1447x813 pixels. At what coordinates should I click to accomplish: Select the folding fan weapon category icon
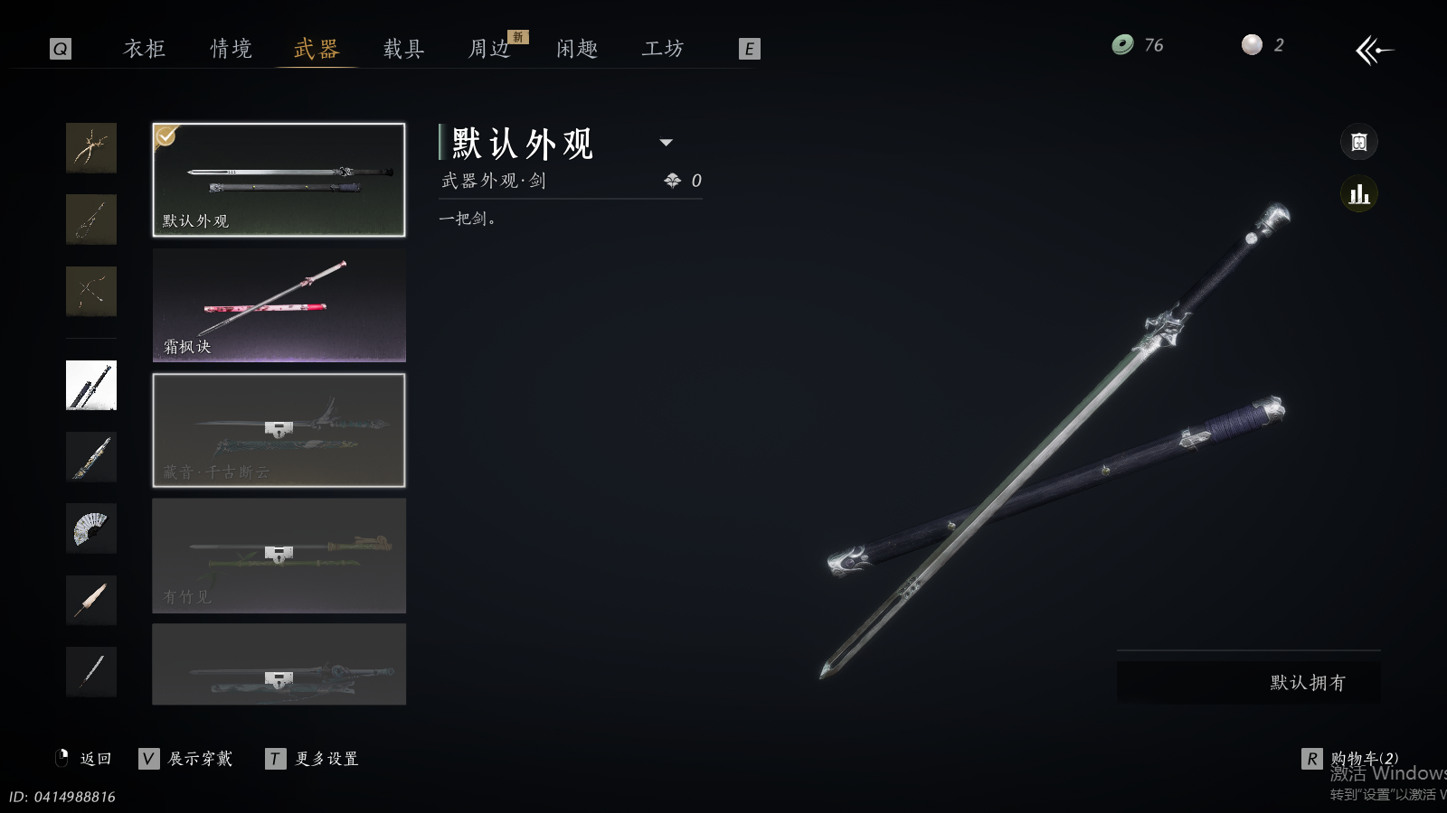coord(91,528)
